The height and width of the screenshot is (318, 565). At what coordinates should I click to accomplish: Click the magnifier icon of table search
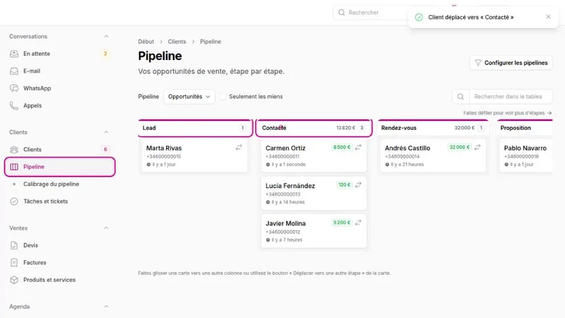coord(460,97)
